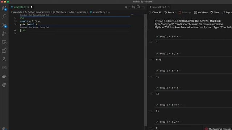Open the Source Control view icon
Viewport: 232px width, 130px height.
(x=4, y=25)
